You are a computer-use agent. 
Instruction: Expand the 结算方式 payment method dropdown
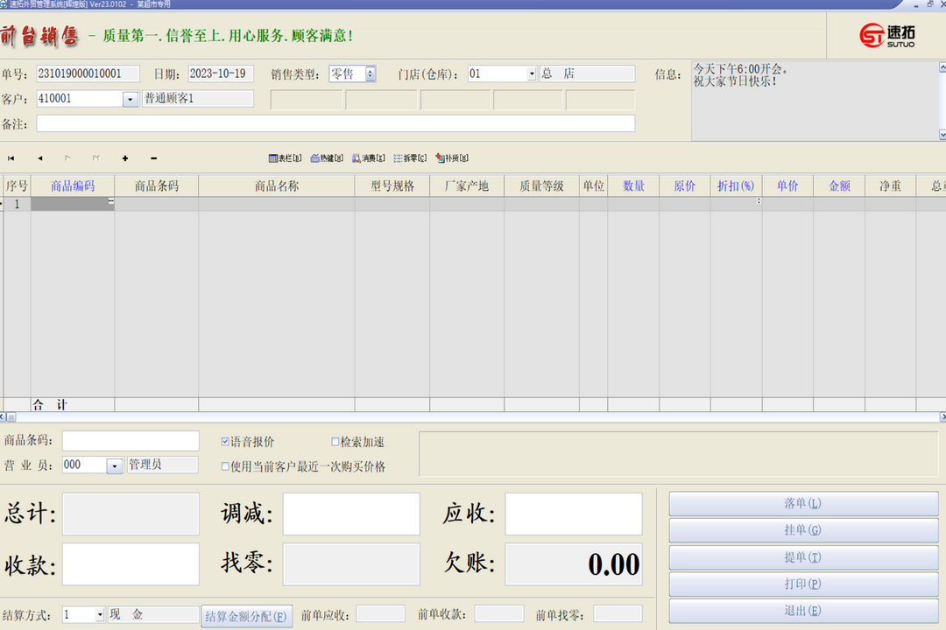pos(99,615)
